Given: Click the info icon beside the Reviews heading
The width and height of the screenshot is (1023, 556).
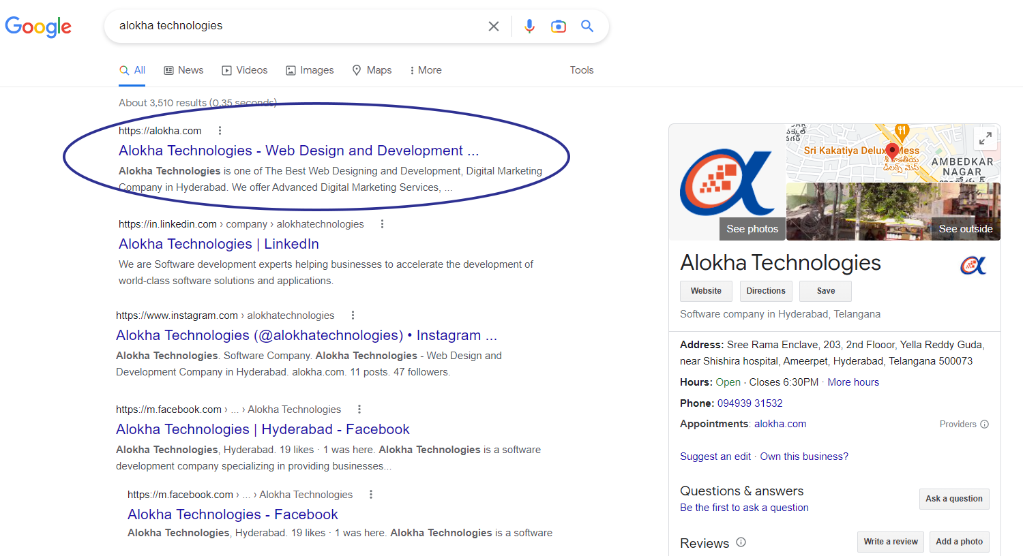Looking at the screenshot, I should (741, 543).
